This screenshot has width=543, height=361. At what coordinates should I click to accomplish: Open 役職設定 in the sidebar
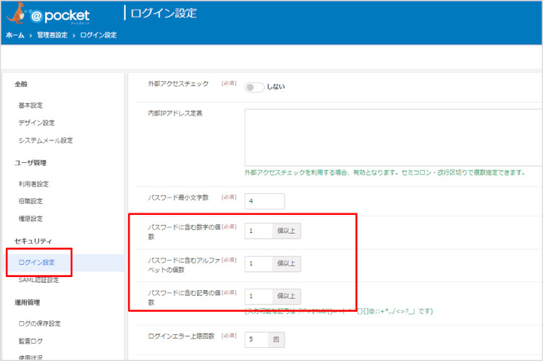click(30, 201)
